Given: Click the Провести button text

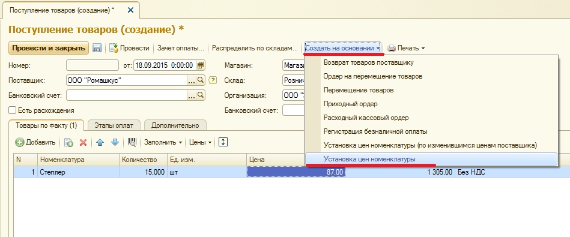Looking at the screenshot, I should [x=135, y=48].
